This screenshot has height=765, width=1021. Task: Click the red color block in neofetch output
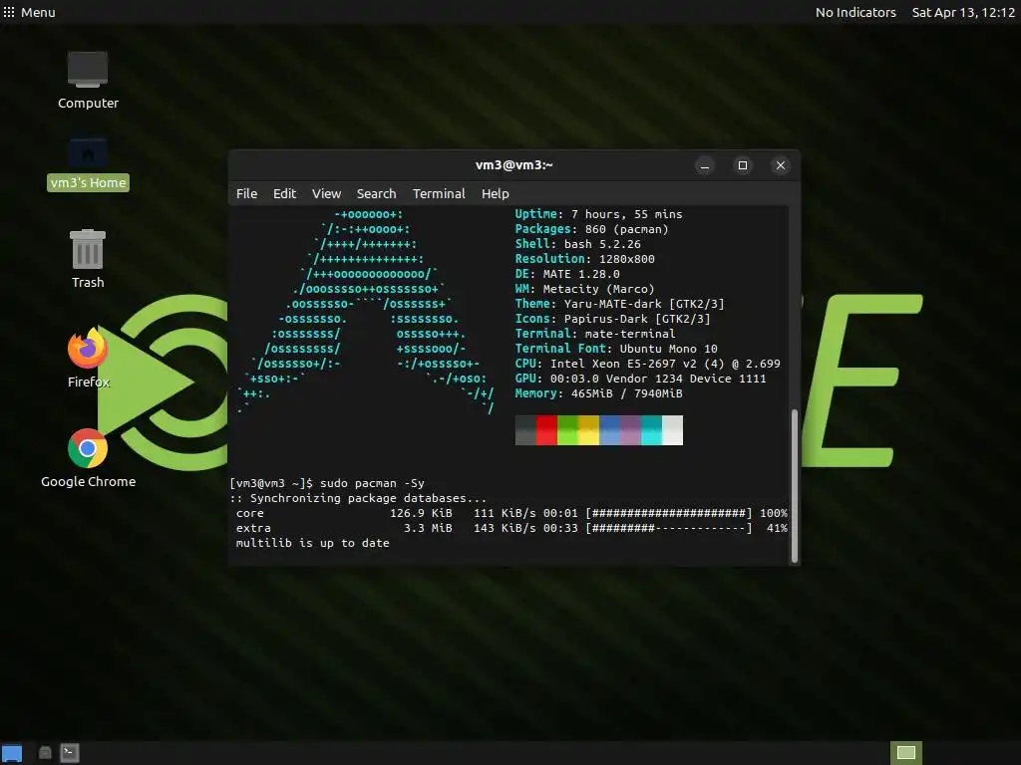point(546,430)
